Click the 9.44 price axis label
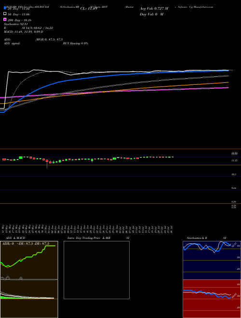241x318 pixels. pos(234,188)
